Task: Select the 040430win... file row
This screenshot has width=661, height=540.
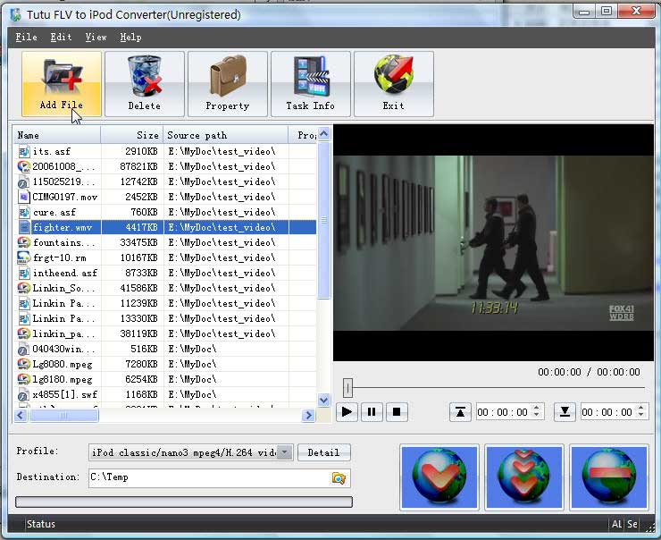Action: tap(165, 349)
